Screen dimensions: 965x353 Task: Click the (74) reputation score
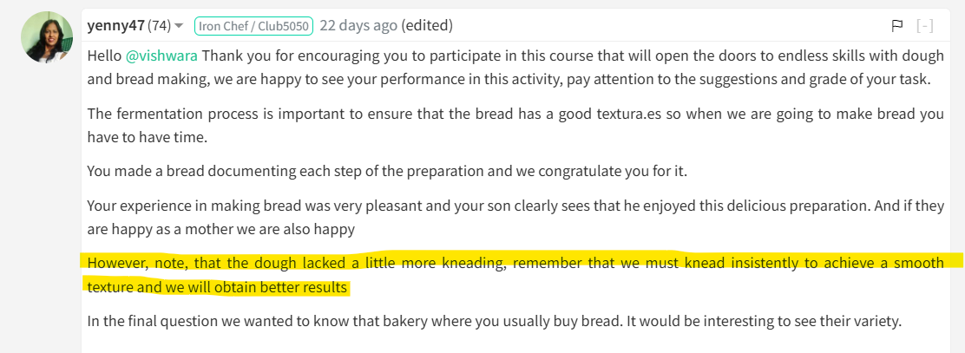tap(160, 26)
